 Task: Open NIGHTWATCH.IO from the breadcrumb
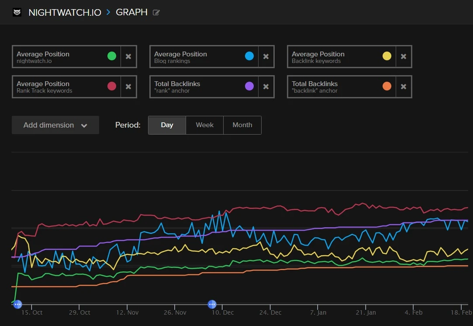point(65,12)
